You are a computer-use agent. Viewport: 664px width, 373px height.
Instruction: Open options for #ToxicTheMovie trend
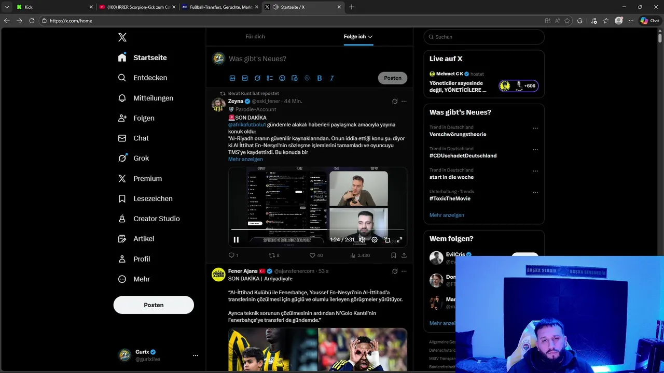tap(535, 193)
